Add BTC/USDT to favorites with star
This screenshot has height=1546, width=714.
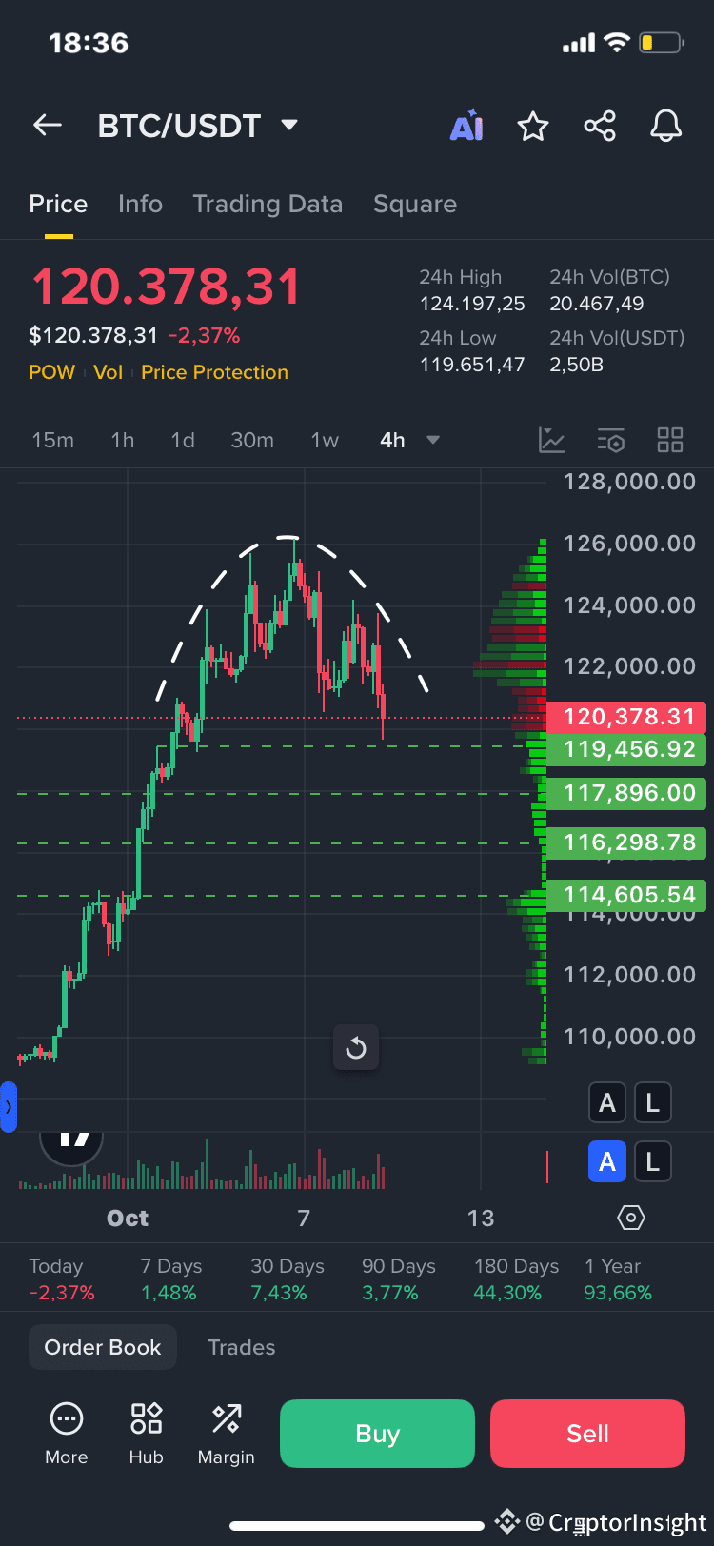point(533,126)
